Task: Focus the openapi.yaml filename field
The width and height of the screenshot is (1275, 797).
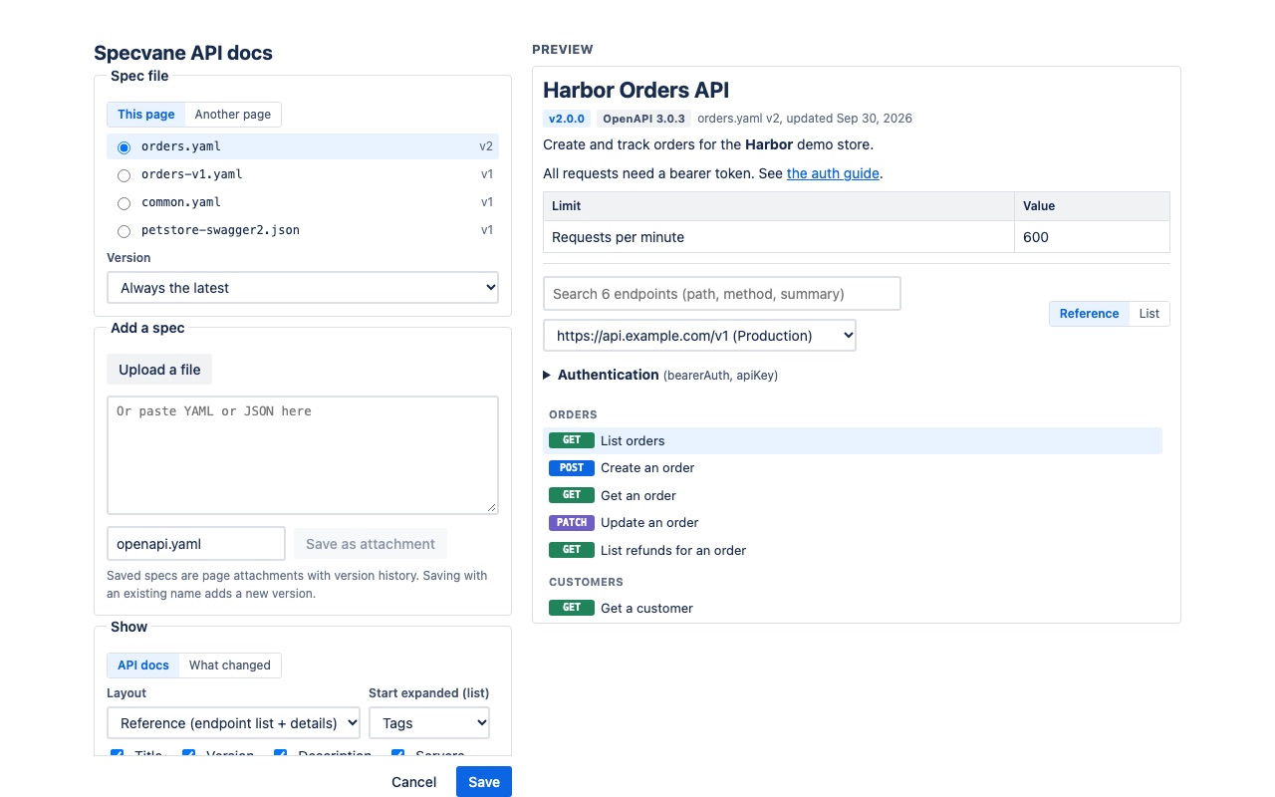Action: tap(196, 544)
